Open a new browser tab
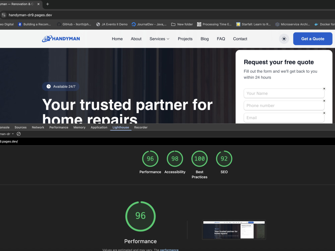Viewport: 335px width, 251px height. point(48,4)
